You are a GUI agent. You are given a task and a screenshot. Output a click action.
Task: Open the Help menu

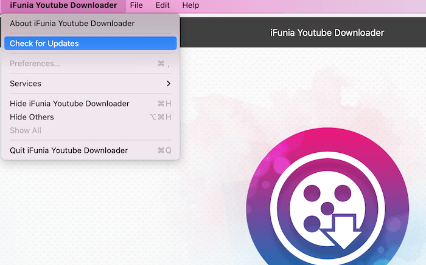point(190,5)
